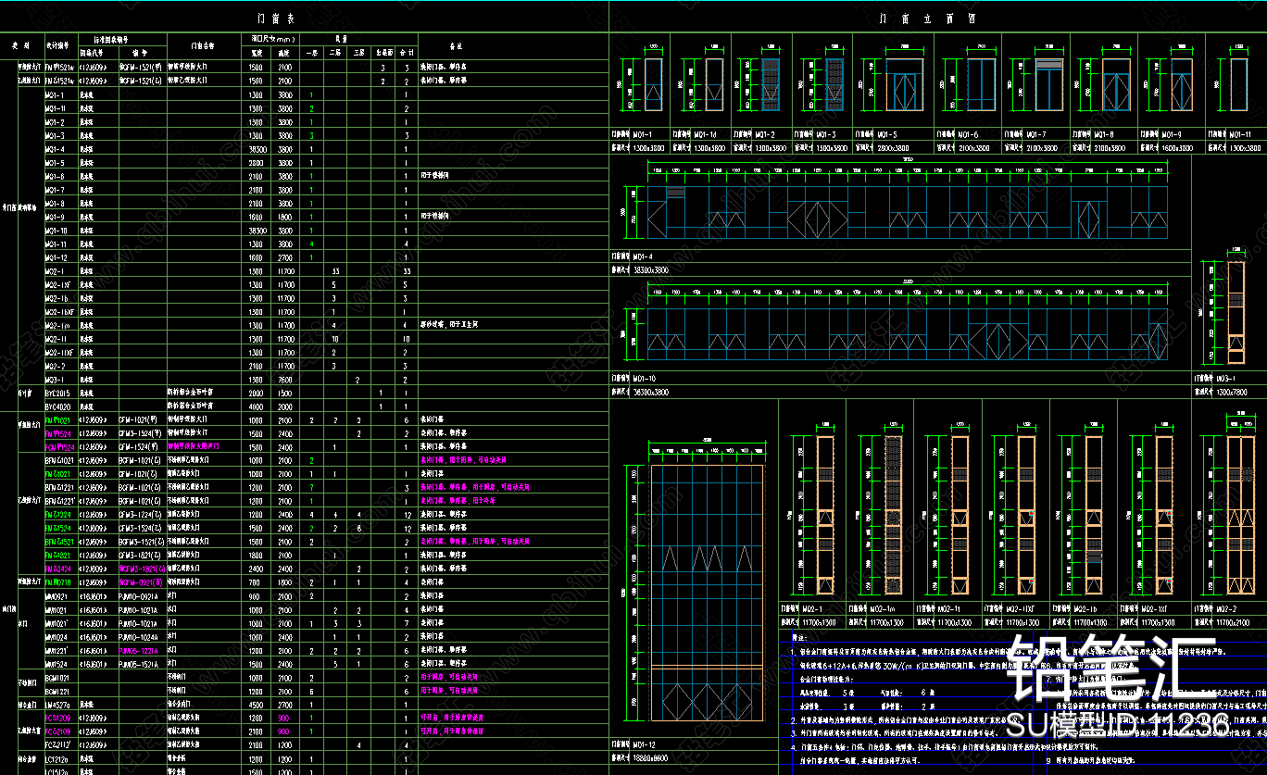Click the 'LM4527a' cell
The height and width of the screenshot is (775, 1267).
[57, 705]
